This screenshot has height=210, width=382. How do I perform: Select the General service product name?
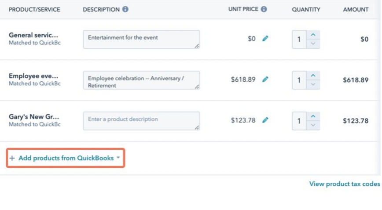[x=33, y=35]
